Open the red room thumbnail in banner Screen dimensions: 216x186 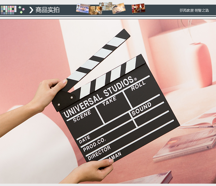tap(138, 8)
